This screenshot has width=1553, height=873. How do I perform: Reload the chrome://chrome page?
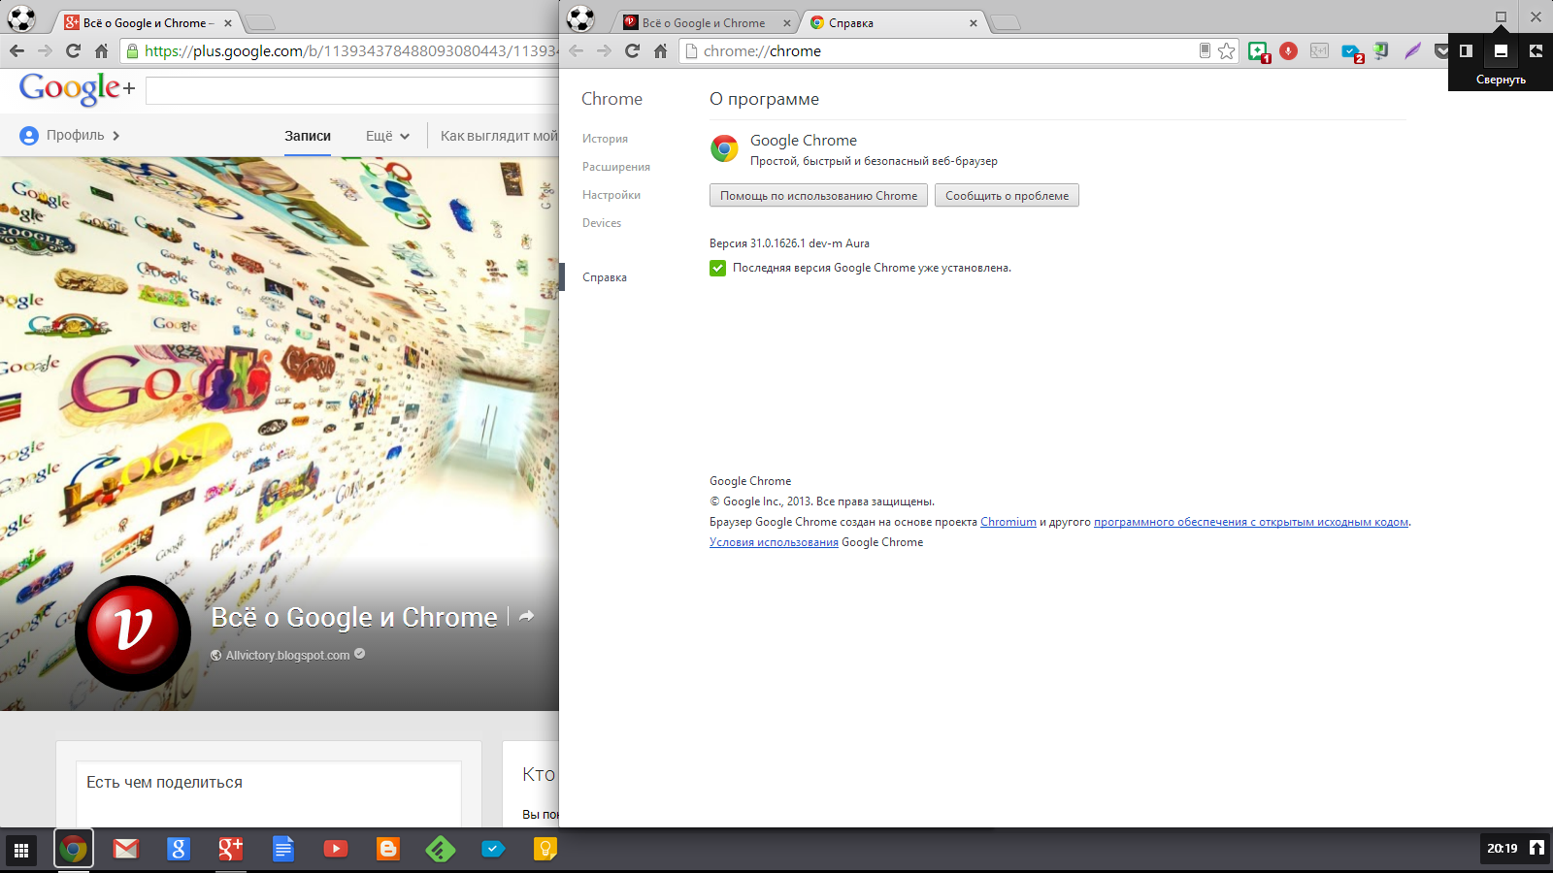(632, 51)
